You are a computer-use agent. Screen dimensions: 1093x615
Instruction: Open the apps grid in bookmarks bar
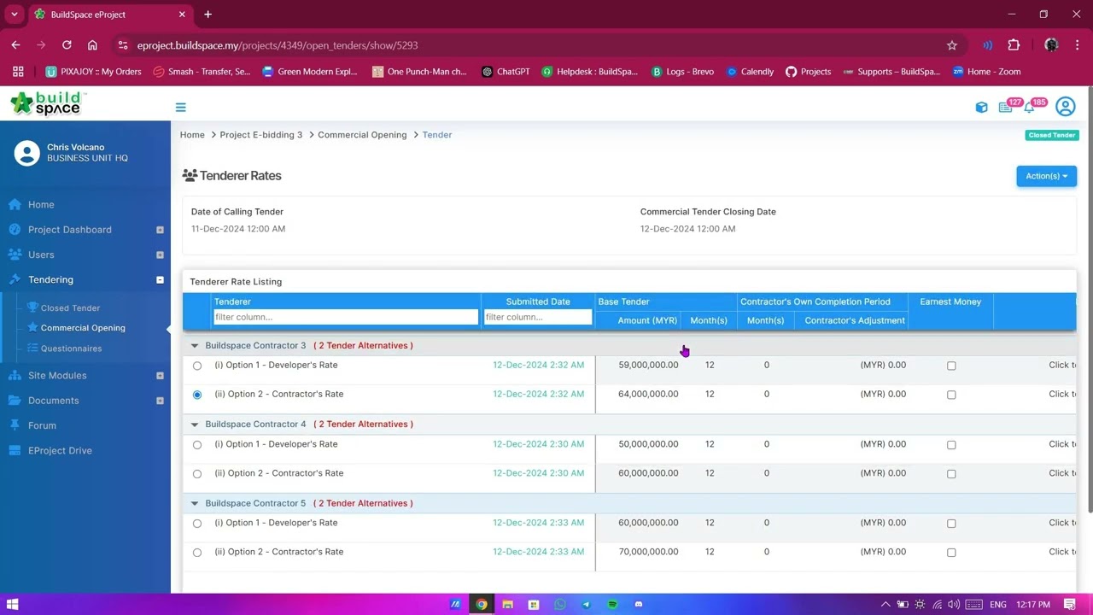pos(18,72)
